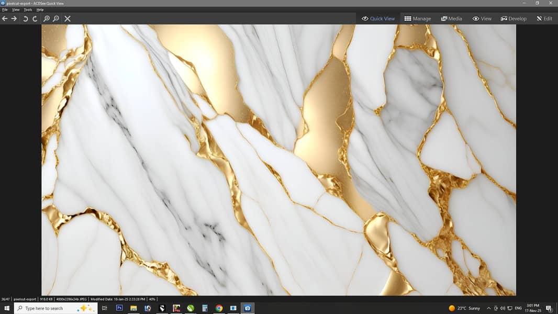
Task: Go to the next image arrow
Action: point(14,18)
